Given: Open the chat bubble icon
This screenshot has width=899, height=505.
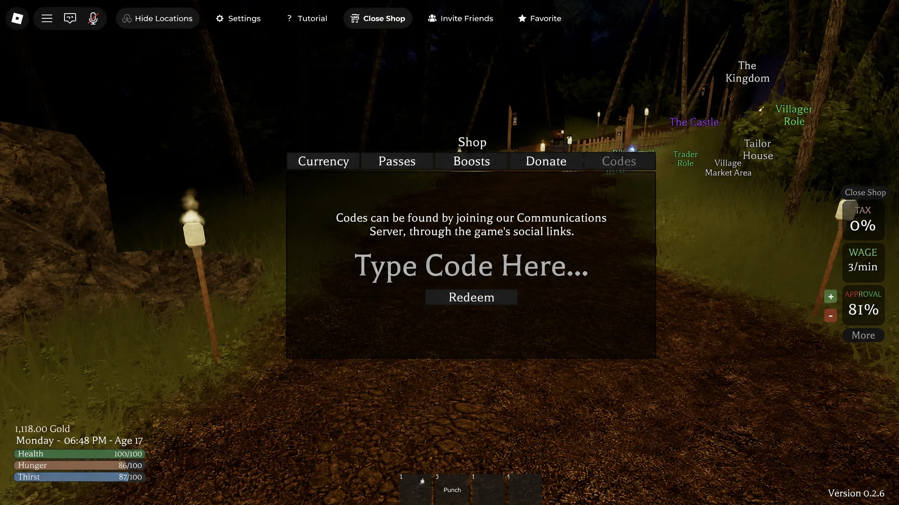Looking at the screenshot, I should pos(70,18).
